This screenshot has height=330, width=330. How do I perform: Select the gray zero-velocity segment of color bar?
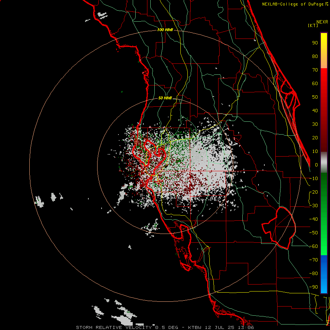324,162
